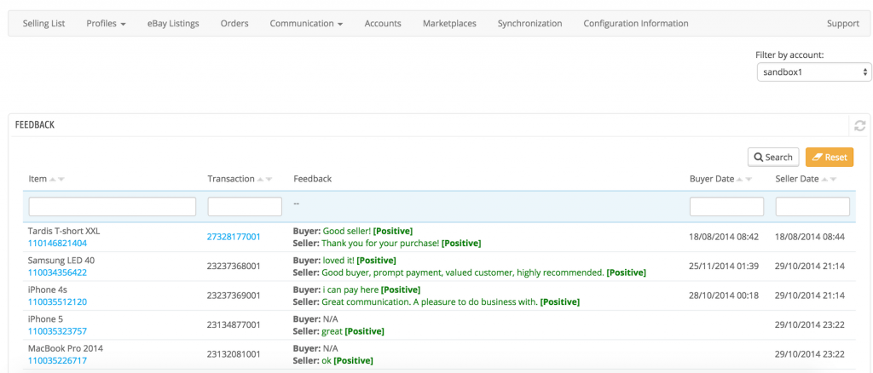
Task: Expand the Communication menu
Action: pos(306,23)
